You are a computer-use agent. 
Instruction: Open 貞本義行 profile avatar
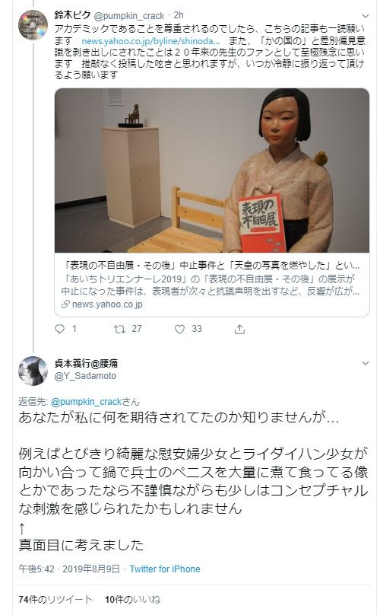[33, 371]
